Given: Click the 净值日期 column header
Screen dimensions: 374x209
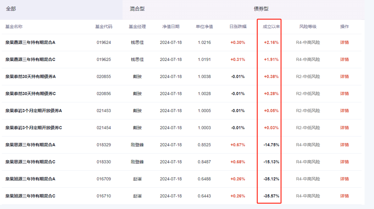Looking at the screenshot, I should pos(171,26).
